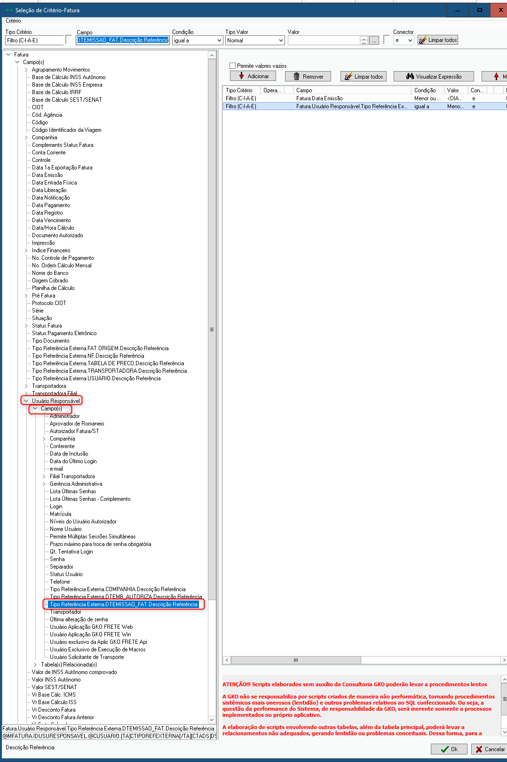Click grid scrollbar left arrow
Viewport: 507px width, 762px height.
point(227,660)
